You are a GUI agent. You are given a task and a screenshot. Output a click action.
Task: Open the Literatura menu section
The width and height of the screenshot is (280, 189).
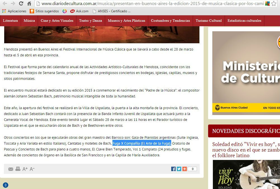coord(10,21)
